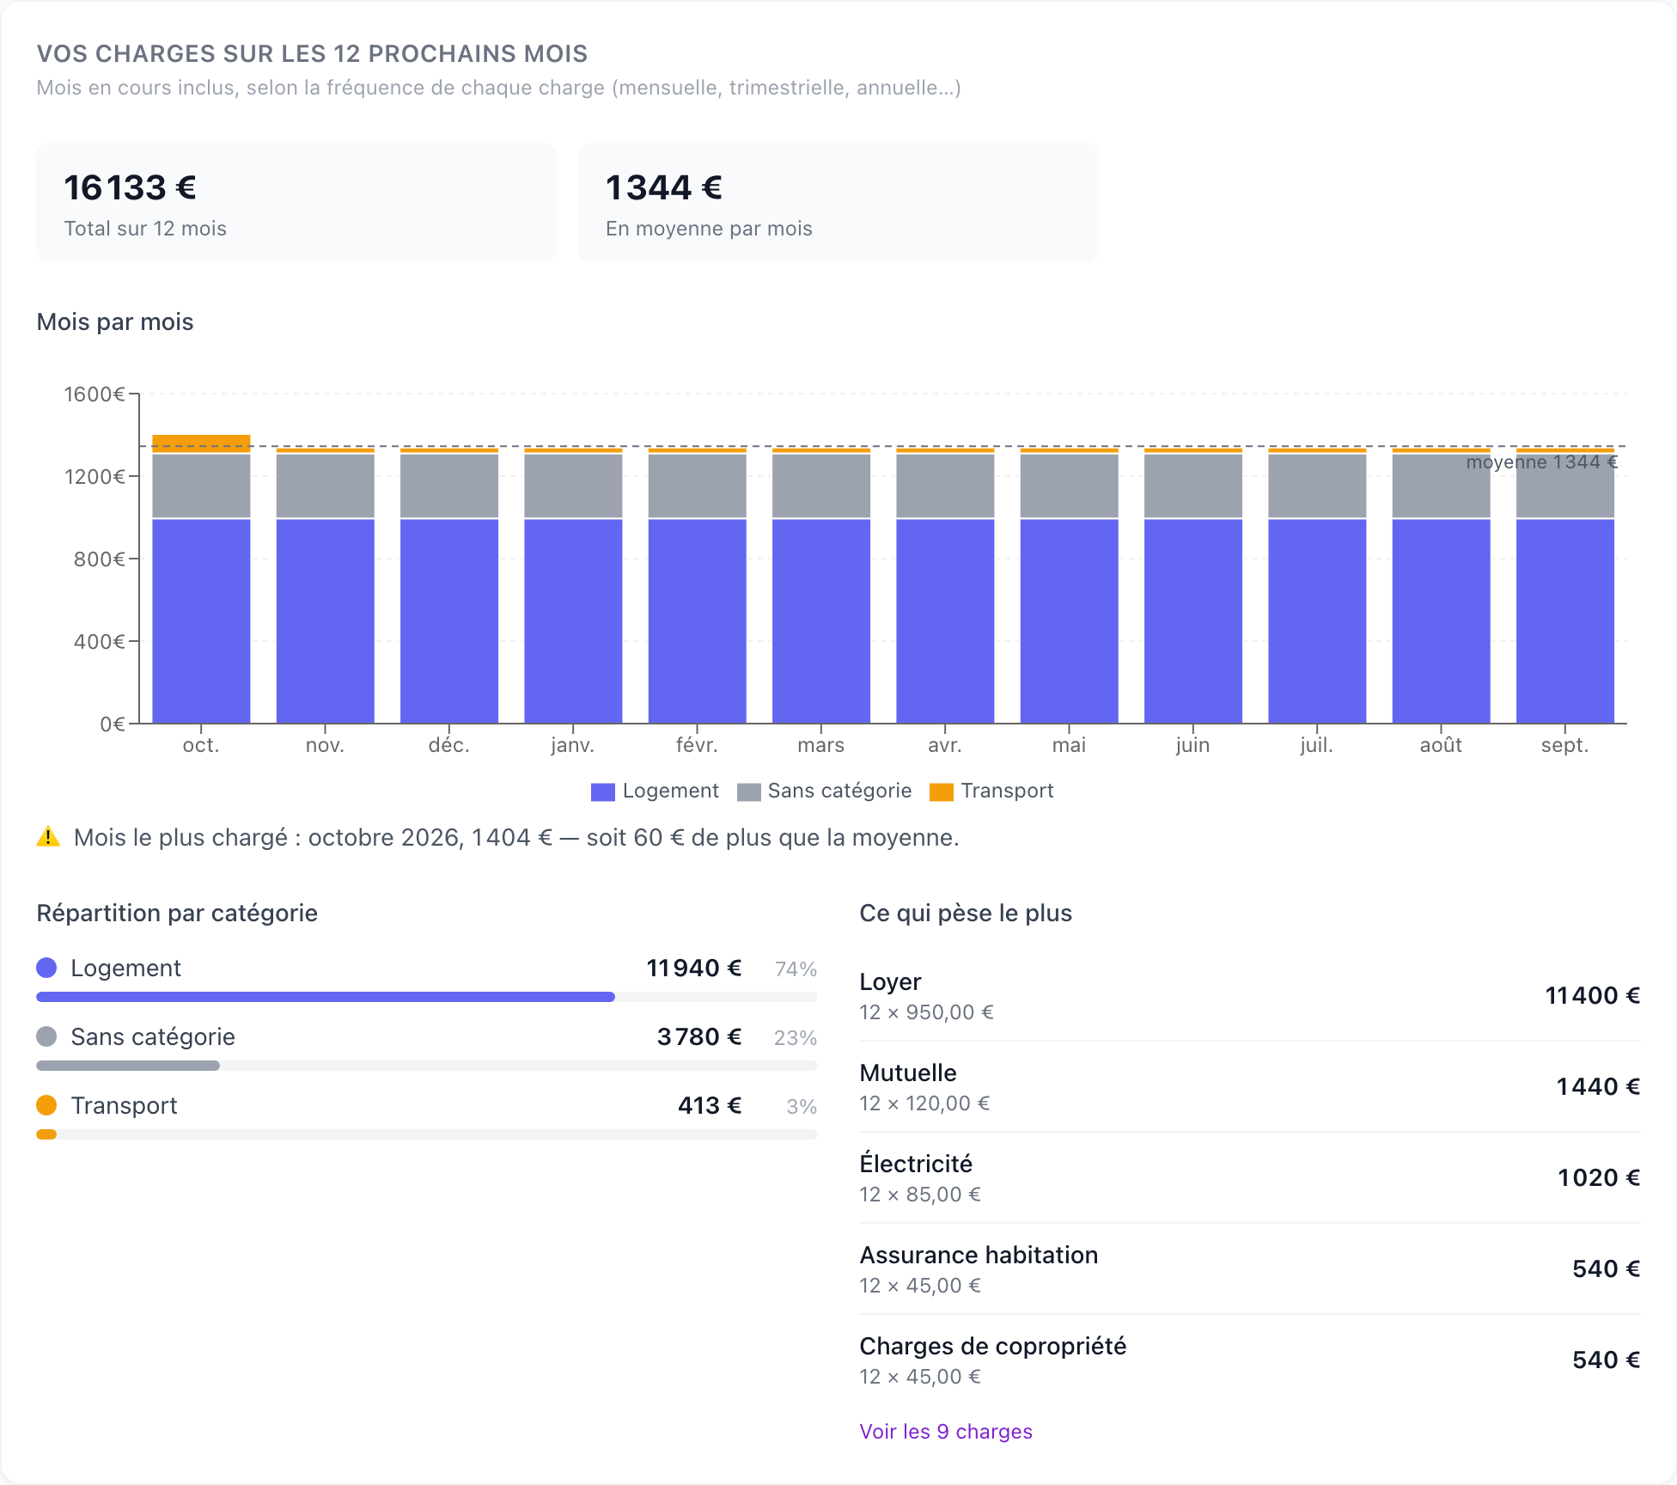Click the 'Charges de copropriété' charge row
Screen dimensions: 1677x1485
[x=1250, y=1360]
